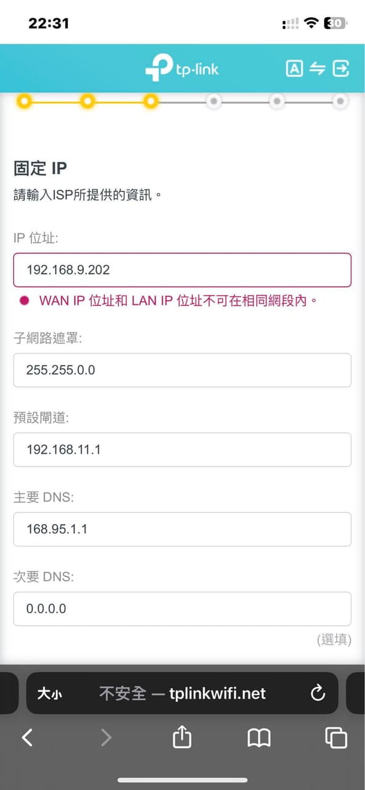Image resolution: width=365 pixels, height=790 pixels.
Task: Select the subnet mask field 255.255.0.0
Action: [x=182, y=370]
